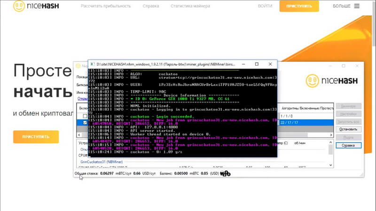Open the ВОЙТИ login link
The width and height of the screenshot is (376, 211).
(x=265, y=6)
